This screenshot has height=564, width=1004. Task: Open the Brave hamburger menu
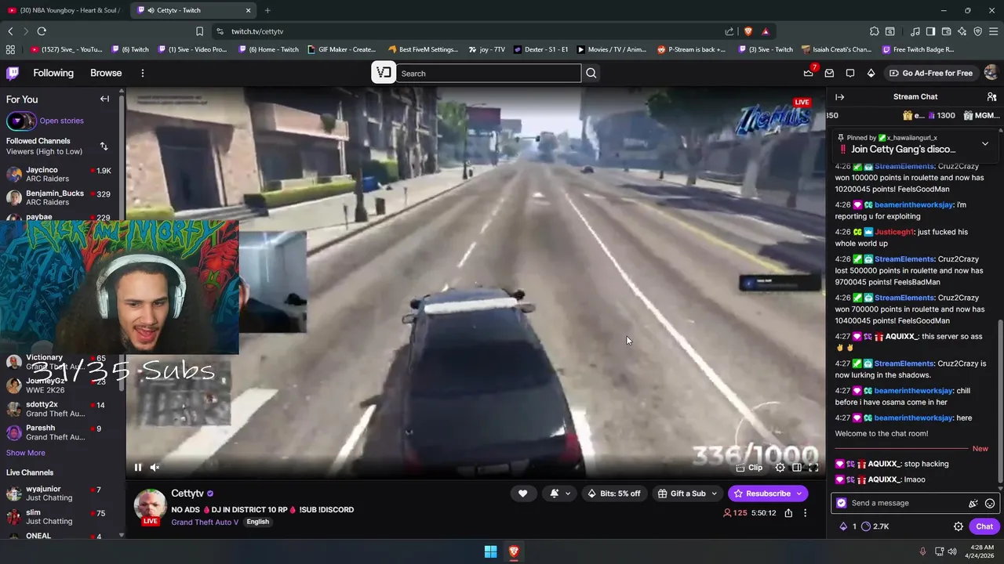[993, 31]
